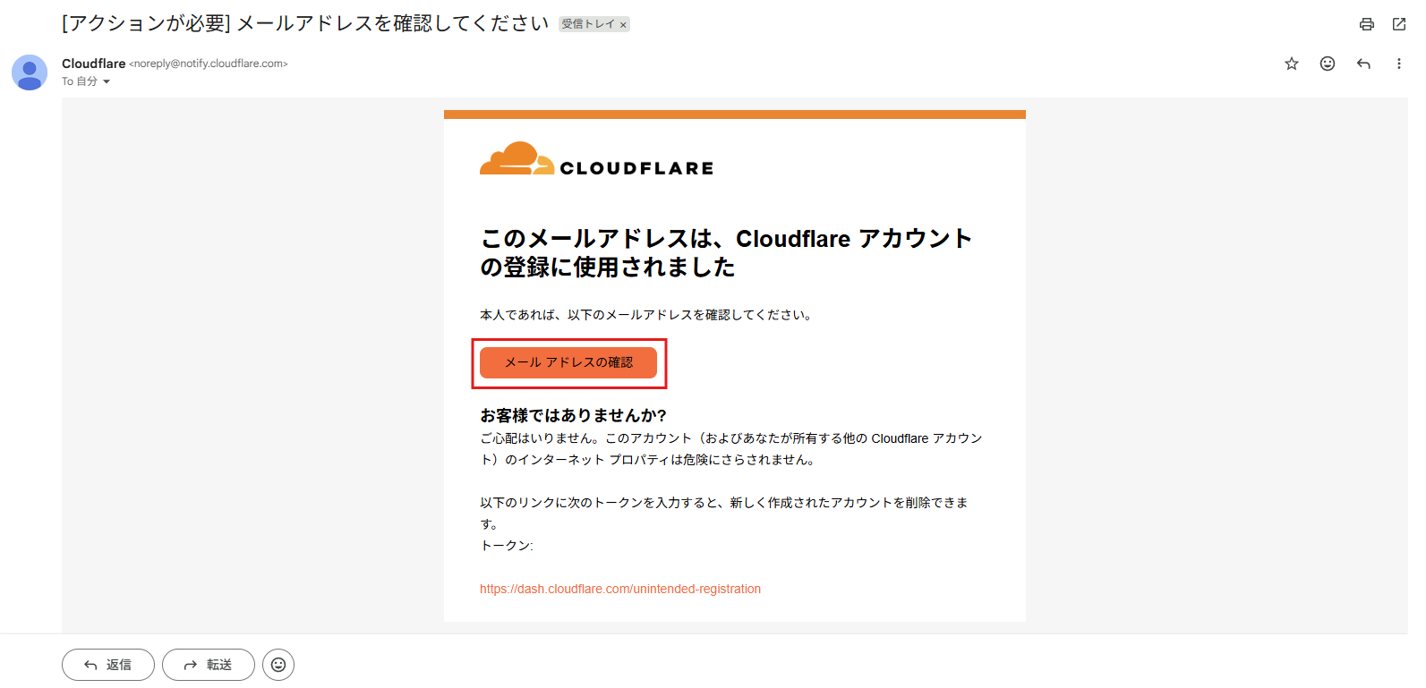Star this Cloudflare email
Viewport: 1426px width, 688px height.
tap(1292, 64)
